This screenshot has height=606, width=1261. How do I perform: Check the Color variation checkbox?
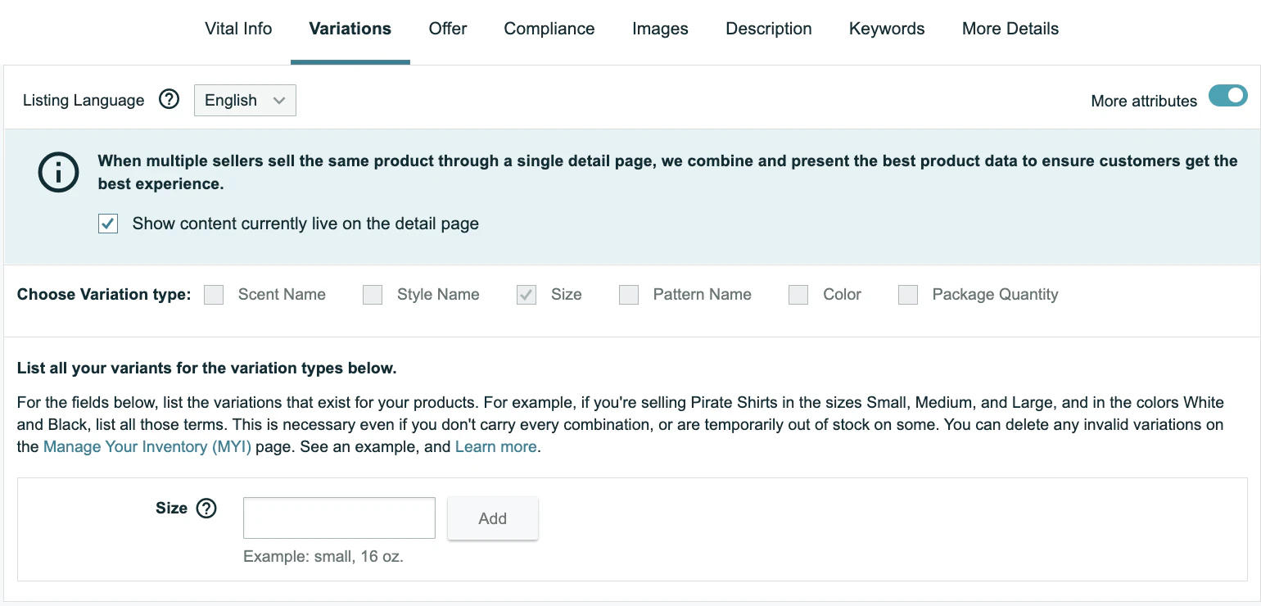pyautogui.click(x=798, y=295)
